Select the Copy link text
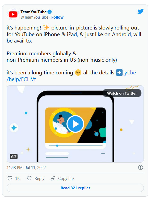Screen dimensions: 151x199 66,179
